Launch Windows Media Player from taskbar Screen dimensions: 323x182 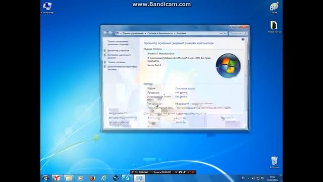click(80, 178)
